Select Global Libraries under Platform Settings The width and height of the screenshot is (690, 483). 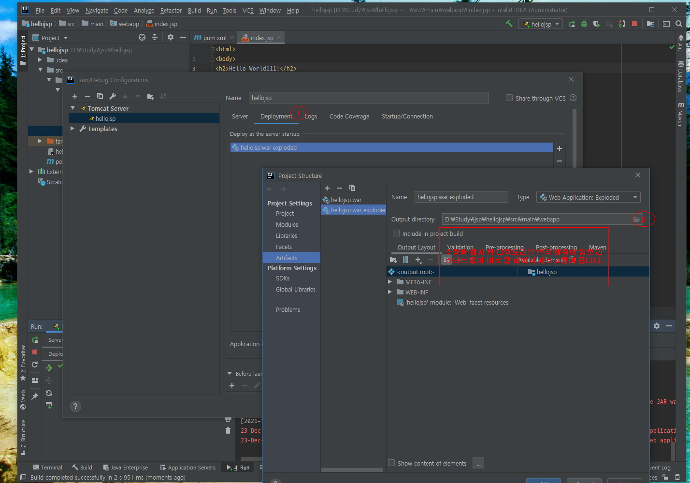point(296,290)
